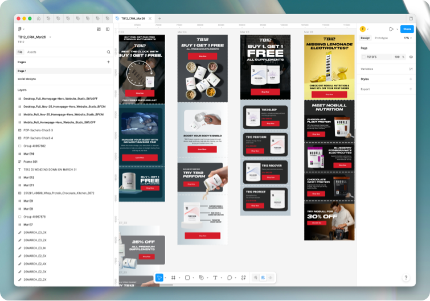Select the Rectangle shape tool
Screen dimensions: 430x301
(x=187, y=278)
